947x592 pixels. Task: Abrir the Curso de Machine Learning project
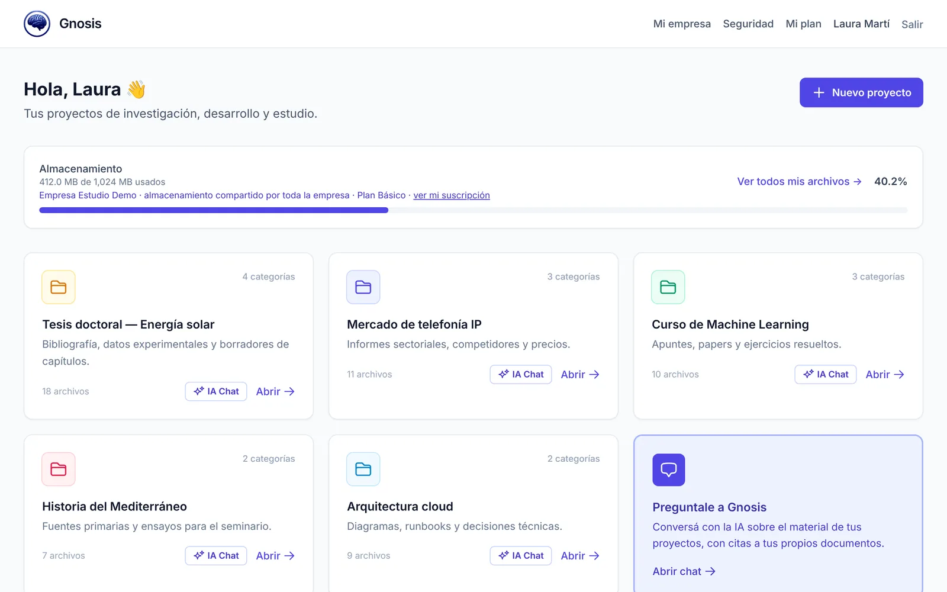[885, 374]
